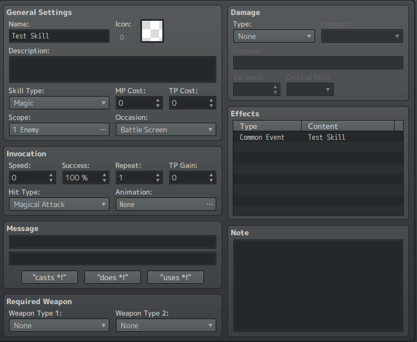417x342 pixels.
Task: Expand the Occasion dropdown
Action: coord(166,130)
